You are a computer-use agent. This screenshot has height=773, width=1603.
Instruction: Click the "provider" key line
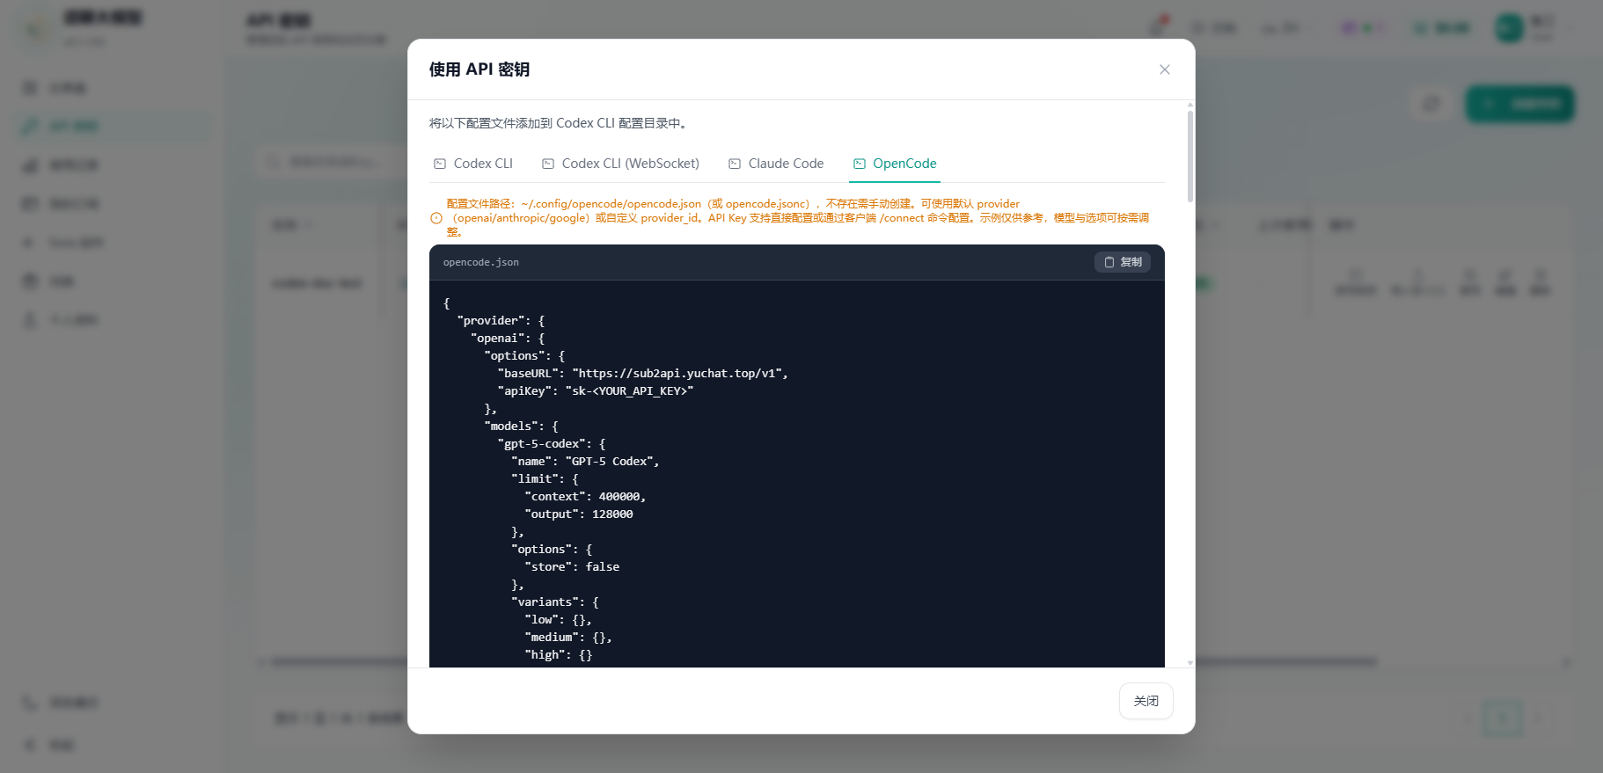tap(501, 320)
